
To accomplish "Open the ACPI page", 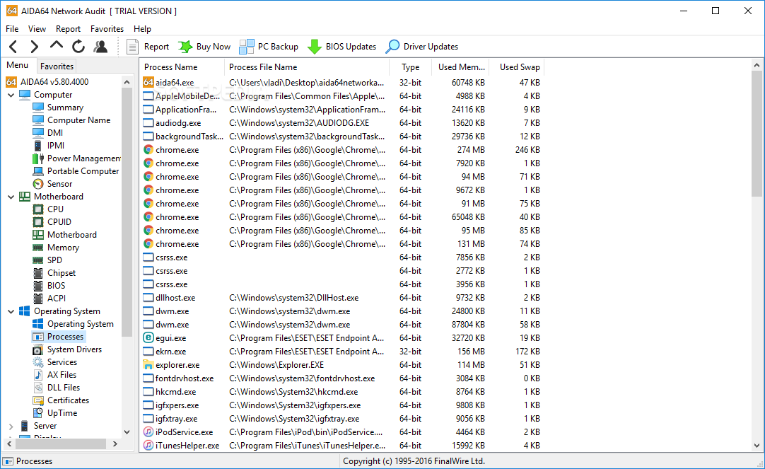I will [x=49, y=299].
